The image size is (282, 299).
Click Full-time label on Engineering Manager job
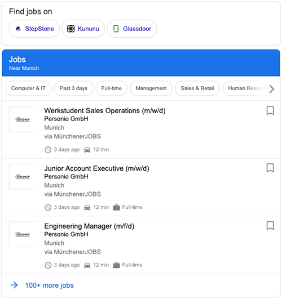click(132, 265)
